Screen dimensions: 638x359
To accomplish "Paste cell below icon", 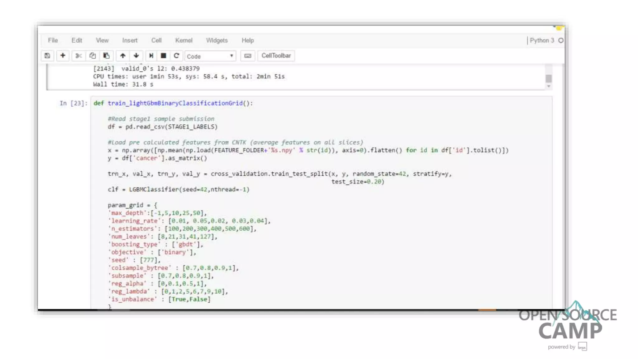I will point(106,56).
